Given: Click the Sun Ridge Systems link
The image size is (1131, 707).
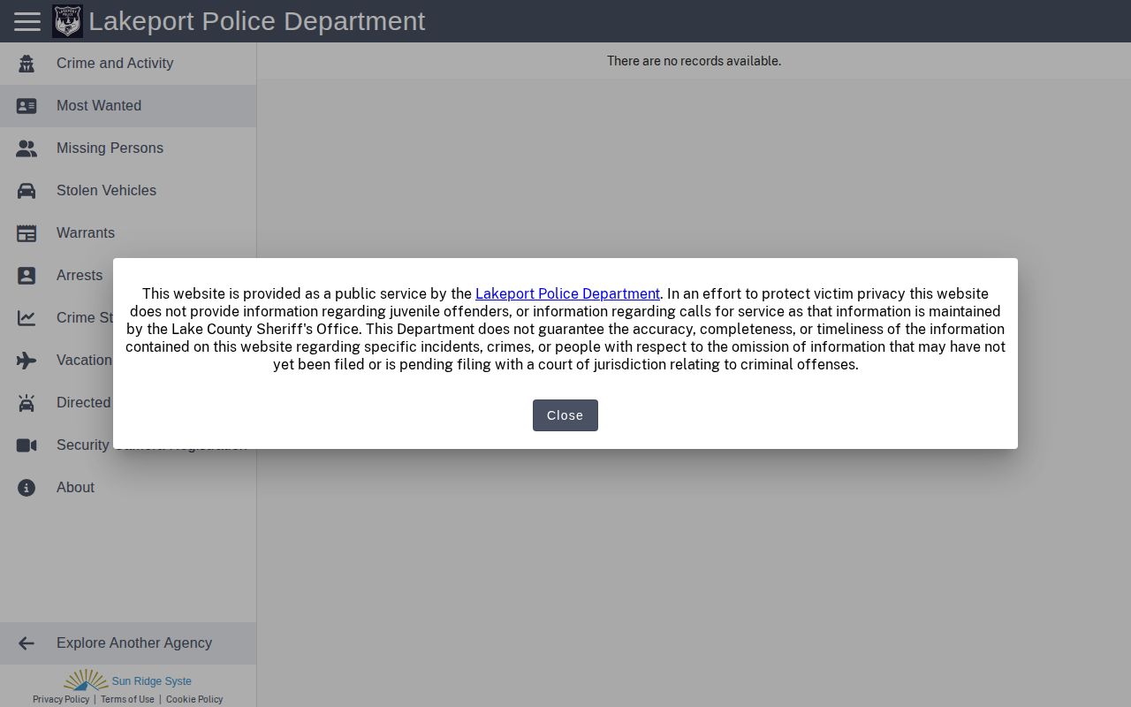Looking at the screenshot, I should pos(151,681).
